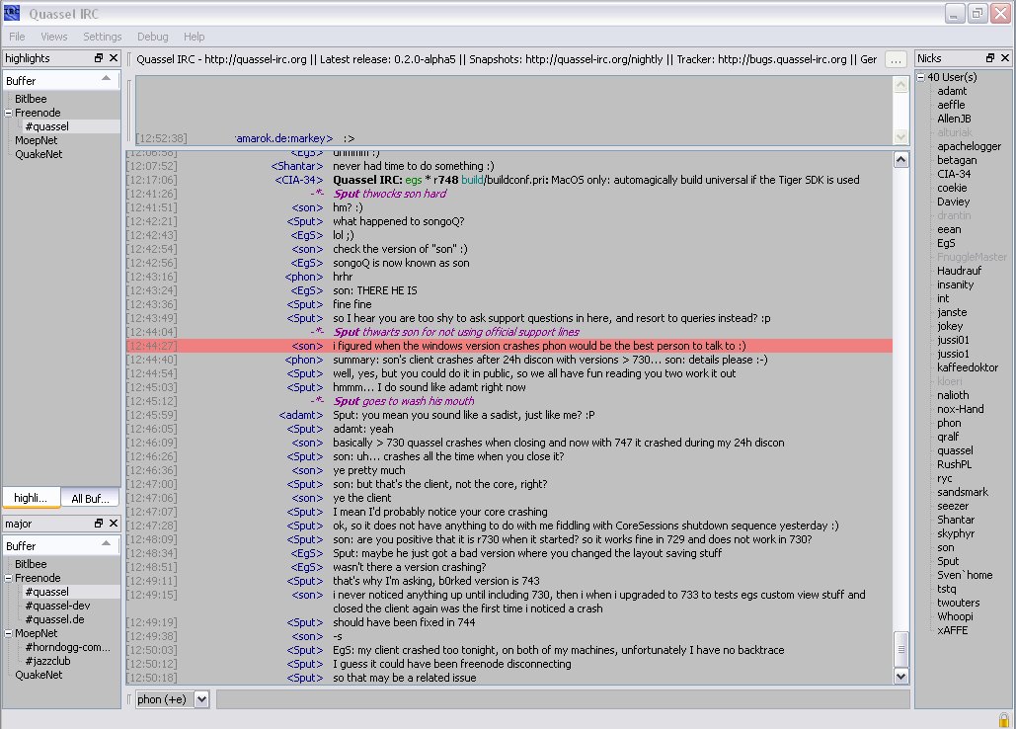1016x729 pixels.
Task: Click the [12:50:18] timestamp
Action: pos(152,678)
